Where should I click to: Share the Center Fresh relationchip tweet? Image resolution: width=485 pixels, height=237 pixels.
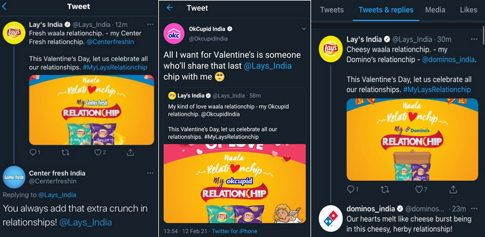tap(130, 152)
